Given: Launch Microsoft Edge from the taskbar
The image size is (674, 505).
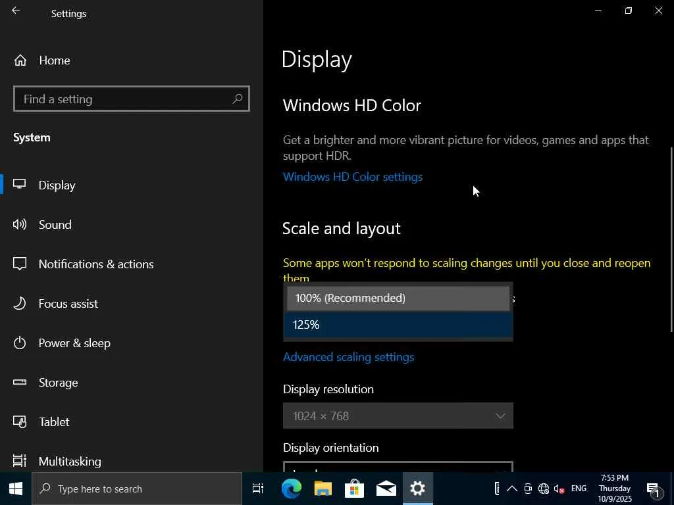Looking at the screenshot, I should [x=292, y=489].
